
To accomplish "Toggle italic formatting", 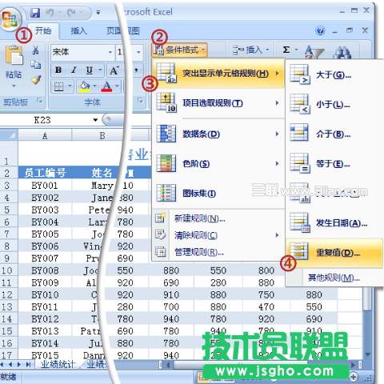I will tap(74, 70).
